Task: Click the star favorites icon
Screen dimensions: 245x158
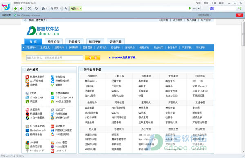Action: pos(65,9)
